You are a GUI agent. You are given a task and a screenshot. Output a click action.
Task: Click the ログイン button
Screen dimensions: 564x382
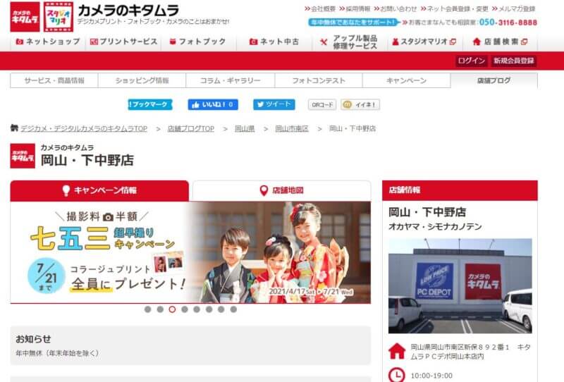click(471, 61)
